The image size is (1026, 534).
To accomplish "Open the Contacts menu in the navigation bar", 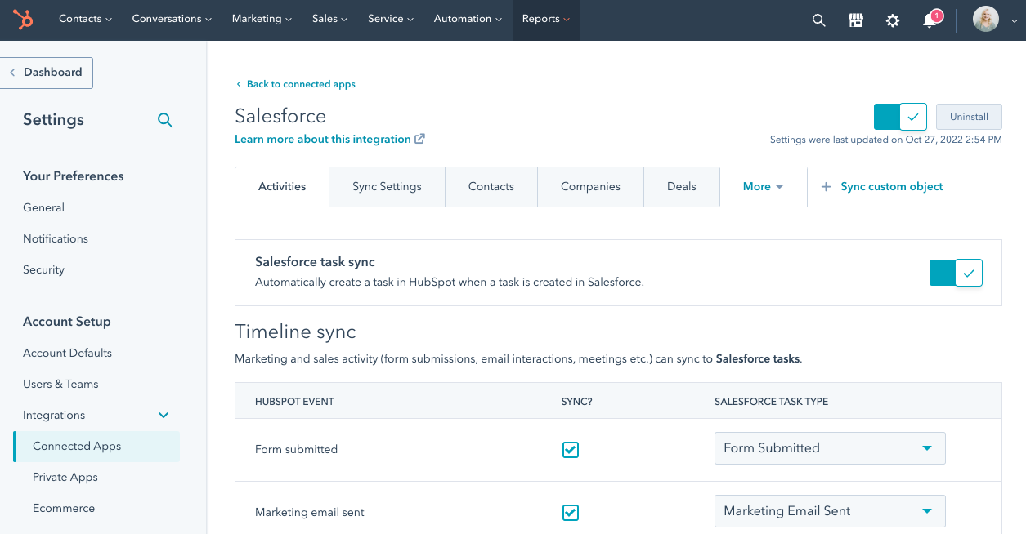I will pos(85,20).
